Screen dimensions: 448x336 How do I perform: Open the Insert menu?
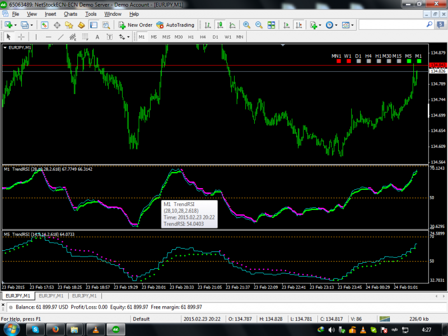(50, 13)
